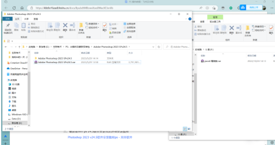Screen dimensions: 275x145
Task: Click the History (历史记录) icon
Action: (x=115, y=33)
